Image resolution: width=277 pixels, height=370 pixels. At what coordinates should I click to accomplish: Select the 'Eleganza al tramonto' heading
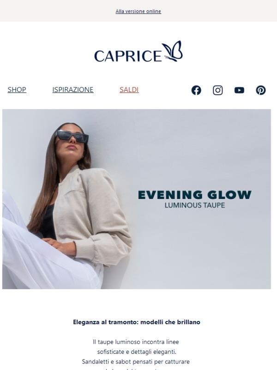pos(137,322)
